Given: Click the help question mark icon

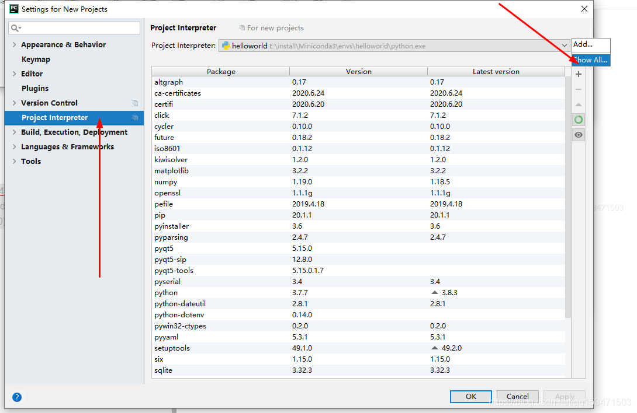Looking at the screenshot, I should tap(17, 397).
